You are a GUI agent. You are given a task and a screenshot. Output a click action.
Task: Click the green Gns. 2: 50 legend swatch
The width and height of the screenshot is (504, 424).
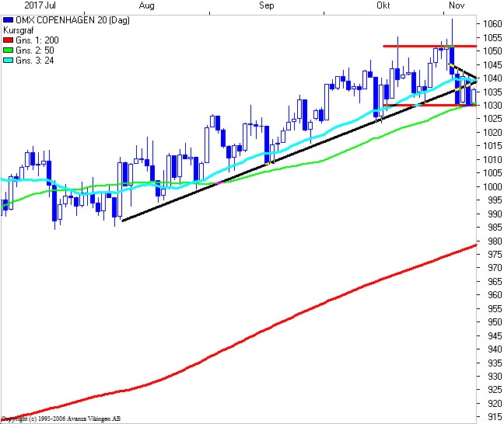tap(8, 50)
